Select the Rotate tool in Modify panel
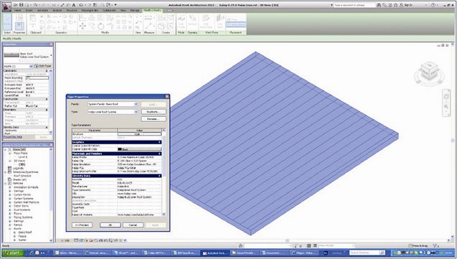The width and height of the screenshot is (457, 259). tap(101, 27)
